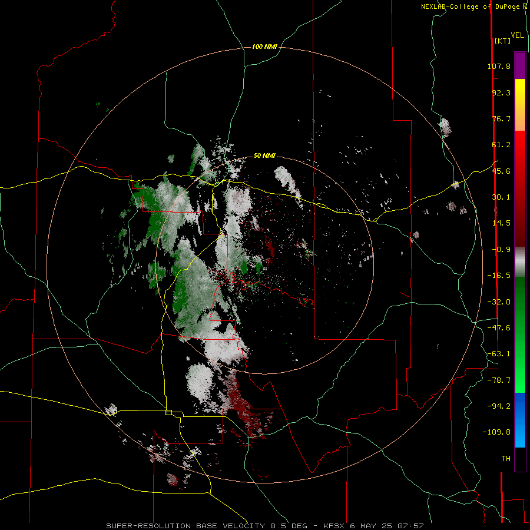Click the -63.1 value on velocity scale
530x530 pixels.
pos(499,354)
